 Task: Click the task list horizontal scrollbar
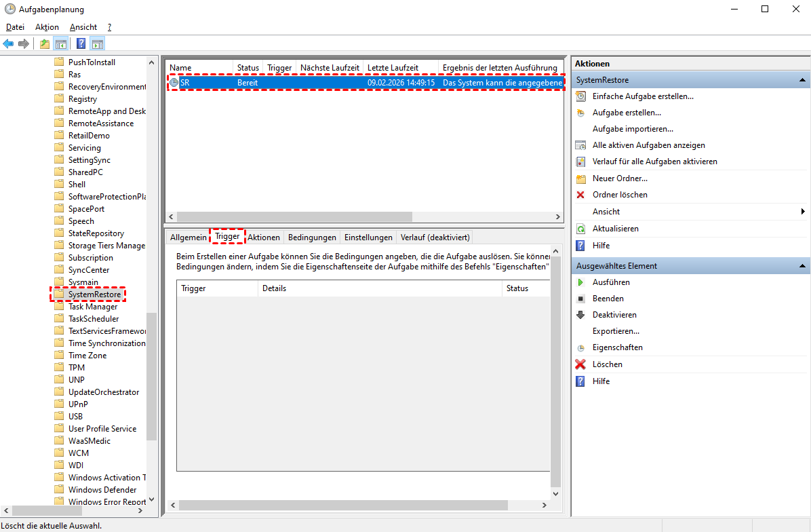(293, 217)
